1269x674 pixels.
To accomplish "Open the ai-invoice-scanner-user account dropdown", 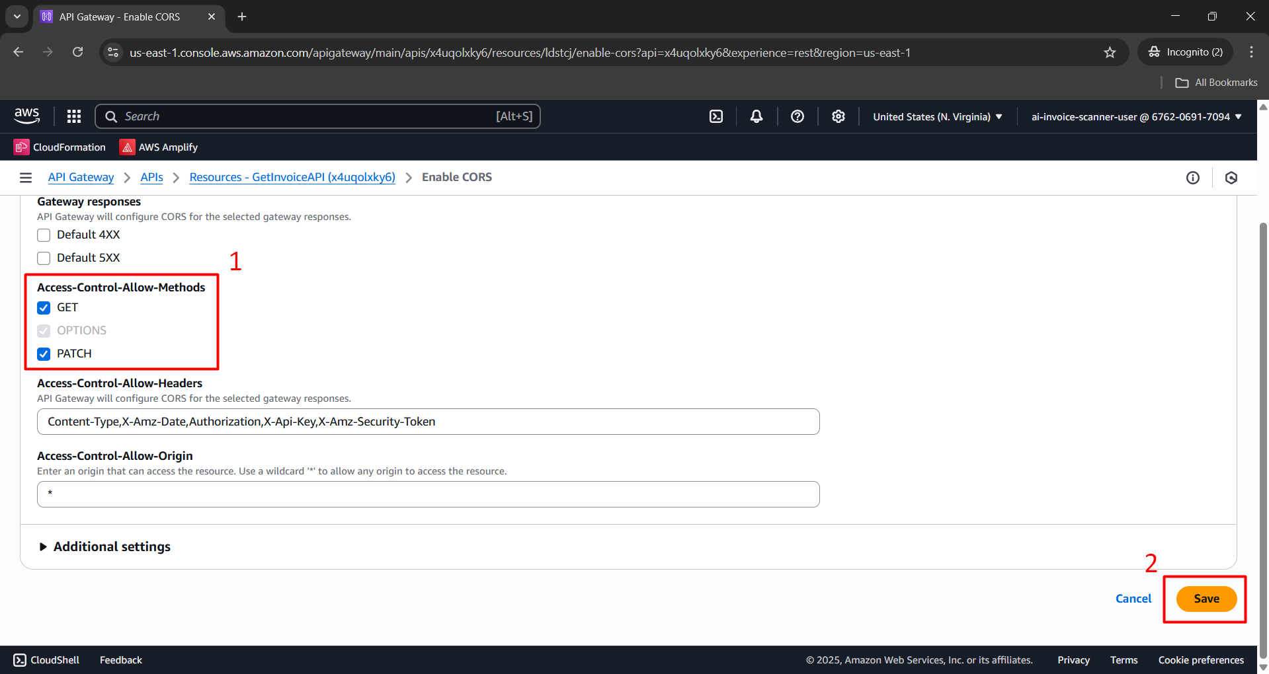I will tap(1136, 116).
